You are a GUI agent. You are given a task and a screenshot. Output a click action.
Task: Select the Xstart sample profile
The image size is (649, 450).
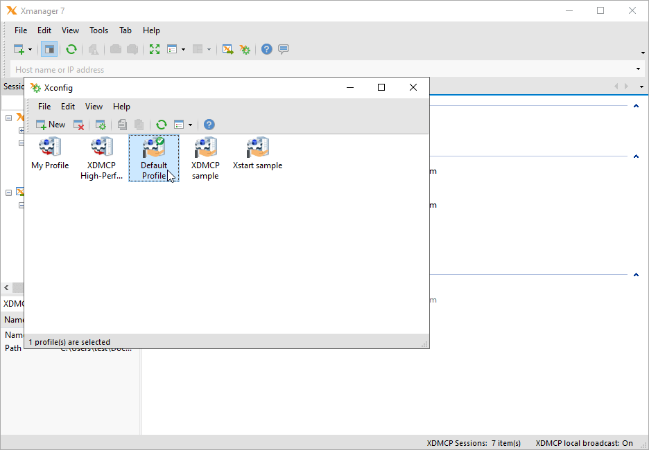click(257, 154)
